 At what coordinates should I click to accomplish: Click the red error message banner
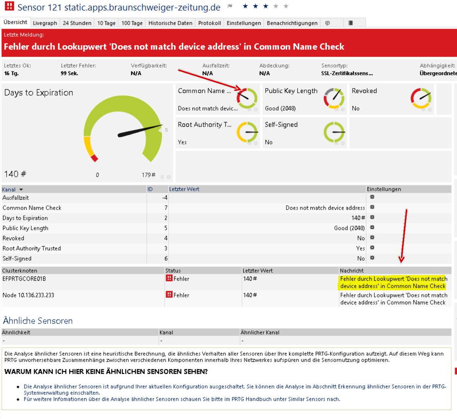coord(229,43)
